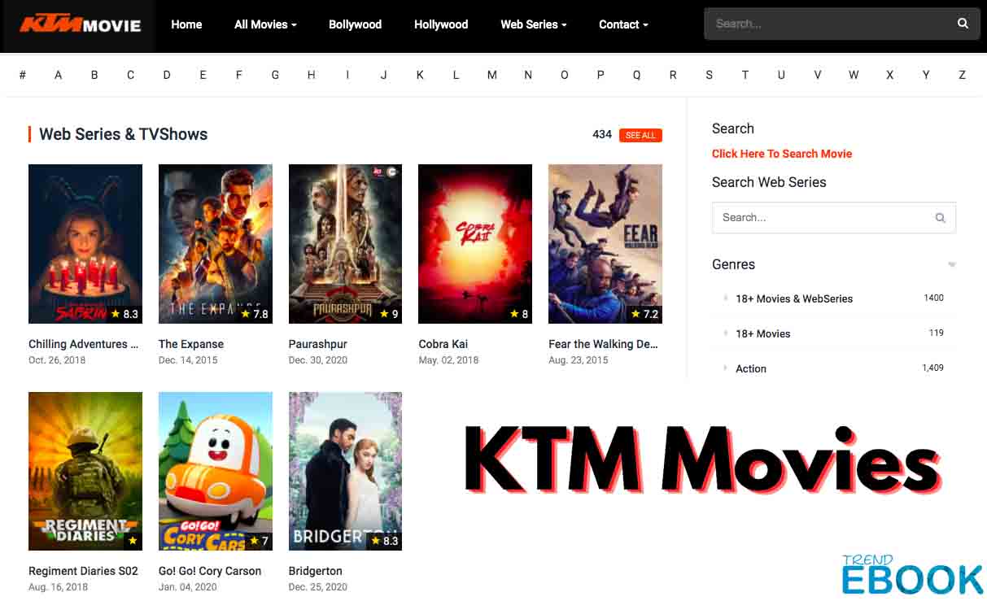
Task: Filter titles by letter A
Action: [59, 75]
